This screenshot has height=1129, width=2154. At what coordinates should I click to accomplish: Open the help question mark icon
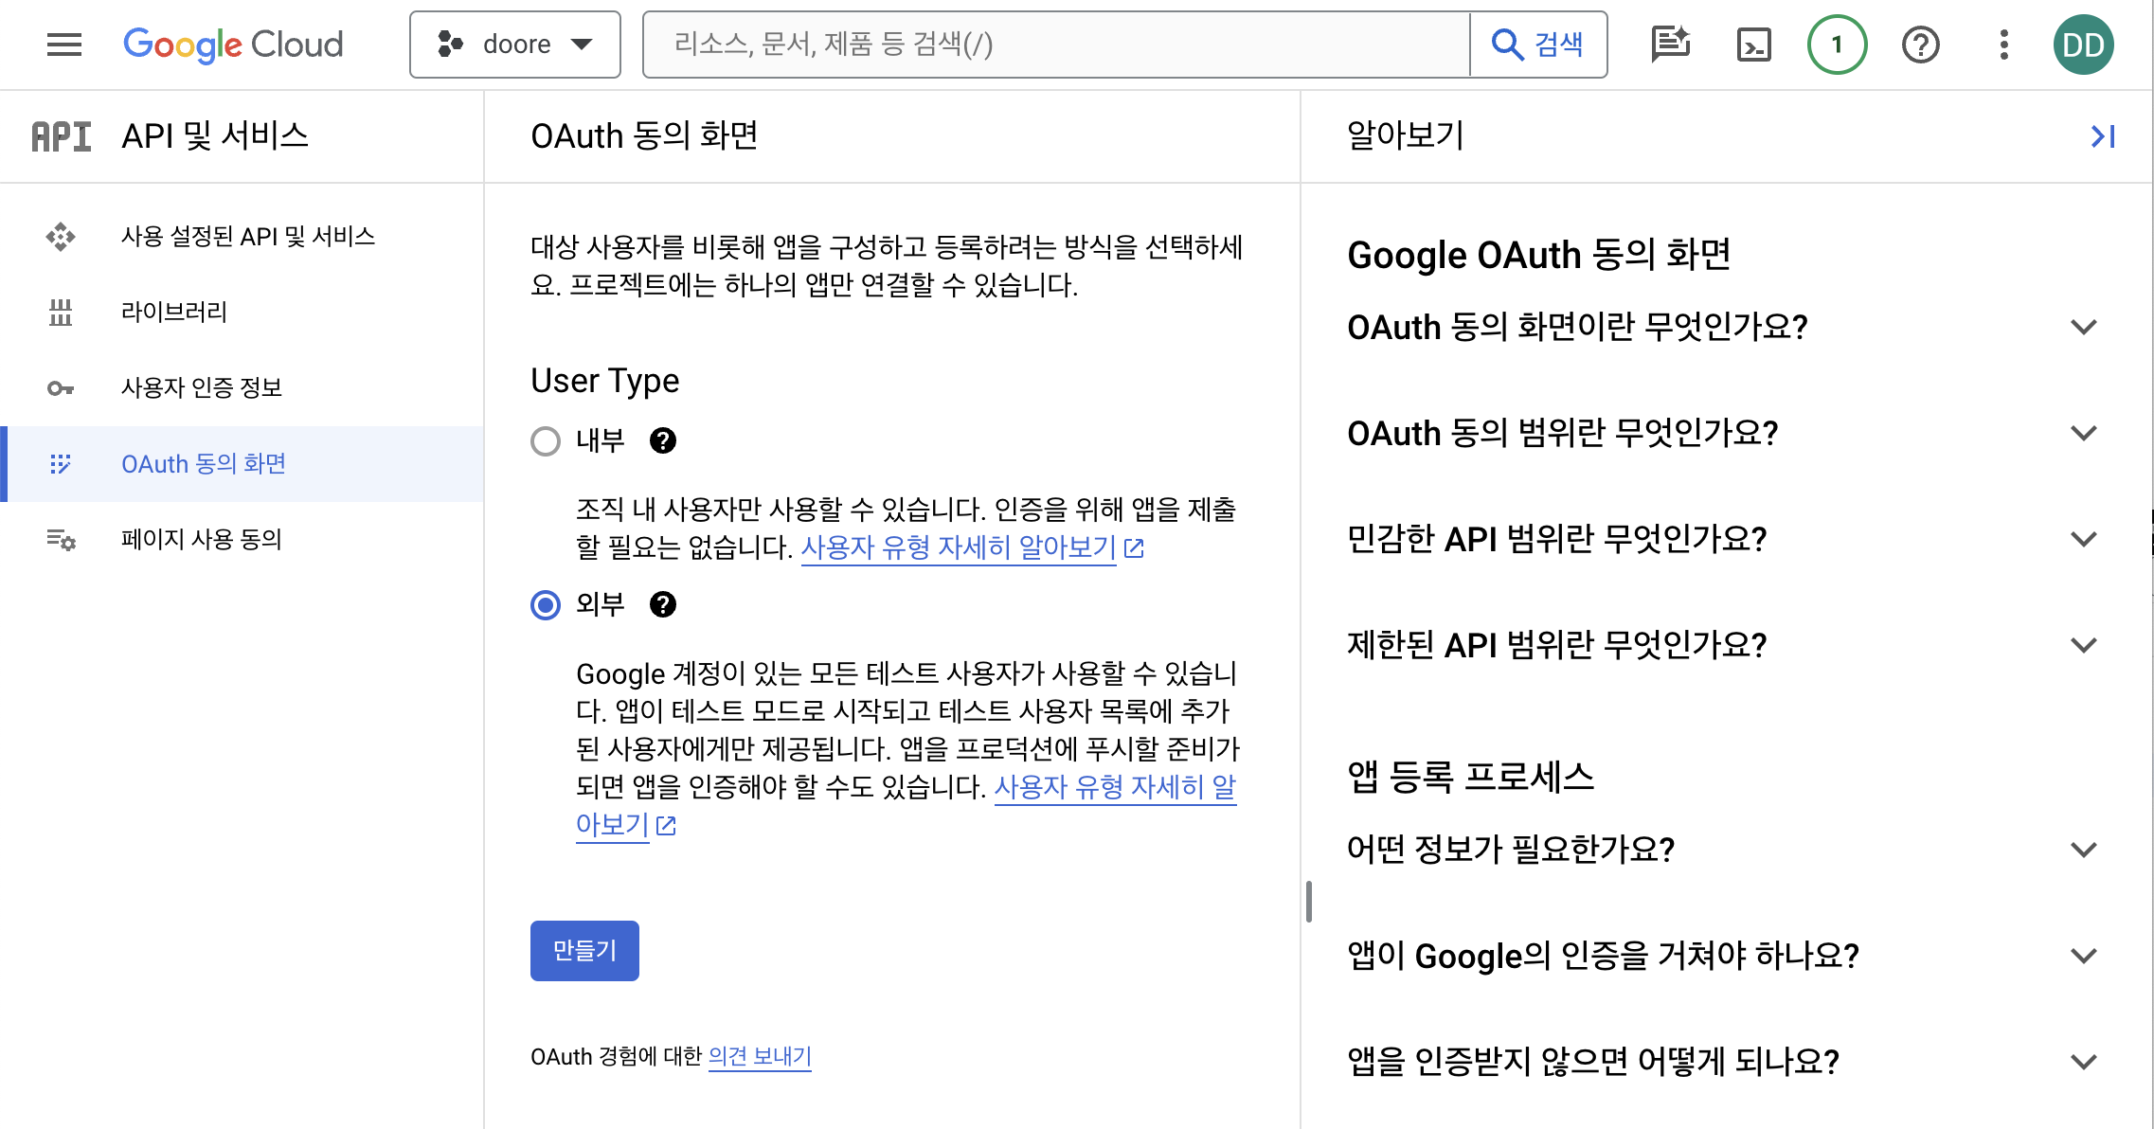coord(1920,45)
